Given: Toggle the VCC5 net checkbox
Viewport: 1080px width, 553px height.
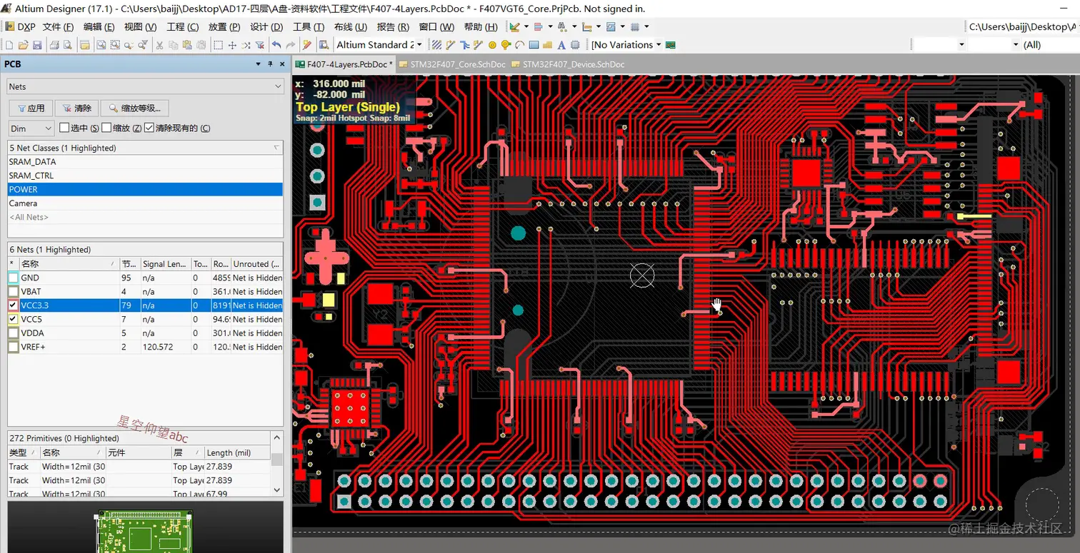Looking at the screenshot, I should [x=14, y=320].
